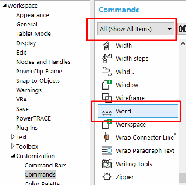186x185 pixels.
Task: Select Nodes and Handles option
Action: tap(43, 62)
